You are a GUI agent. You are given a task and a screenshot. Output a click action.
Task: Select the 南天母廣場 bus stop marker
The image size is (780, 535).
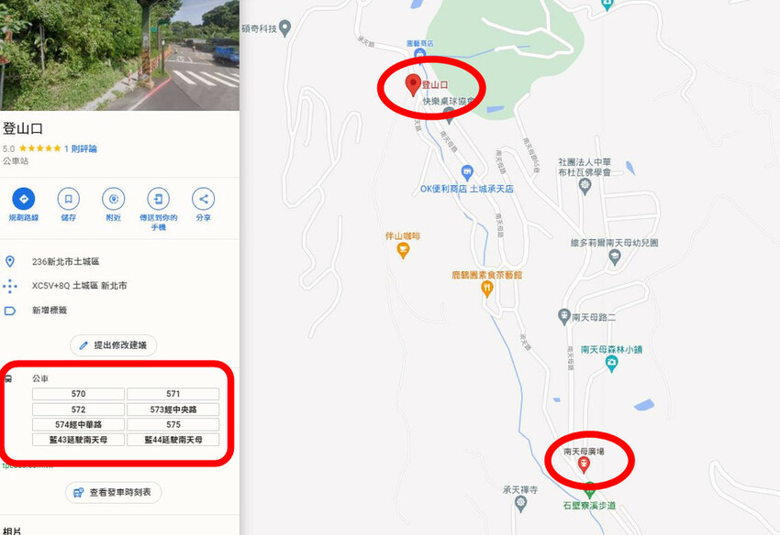coord(584,465)
